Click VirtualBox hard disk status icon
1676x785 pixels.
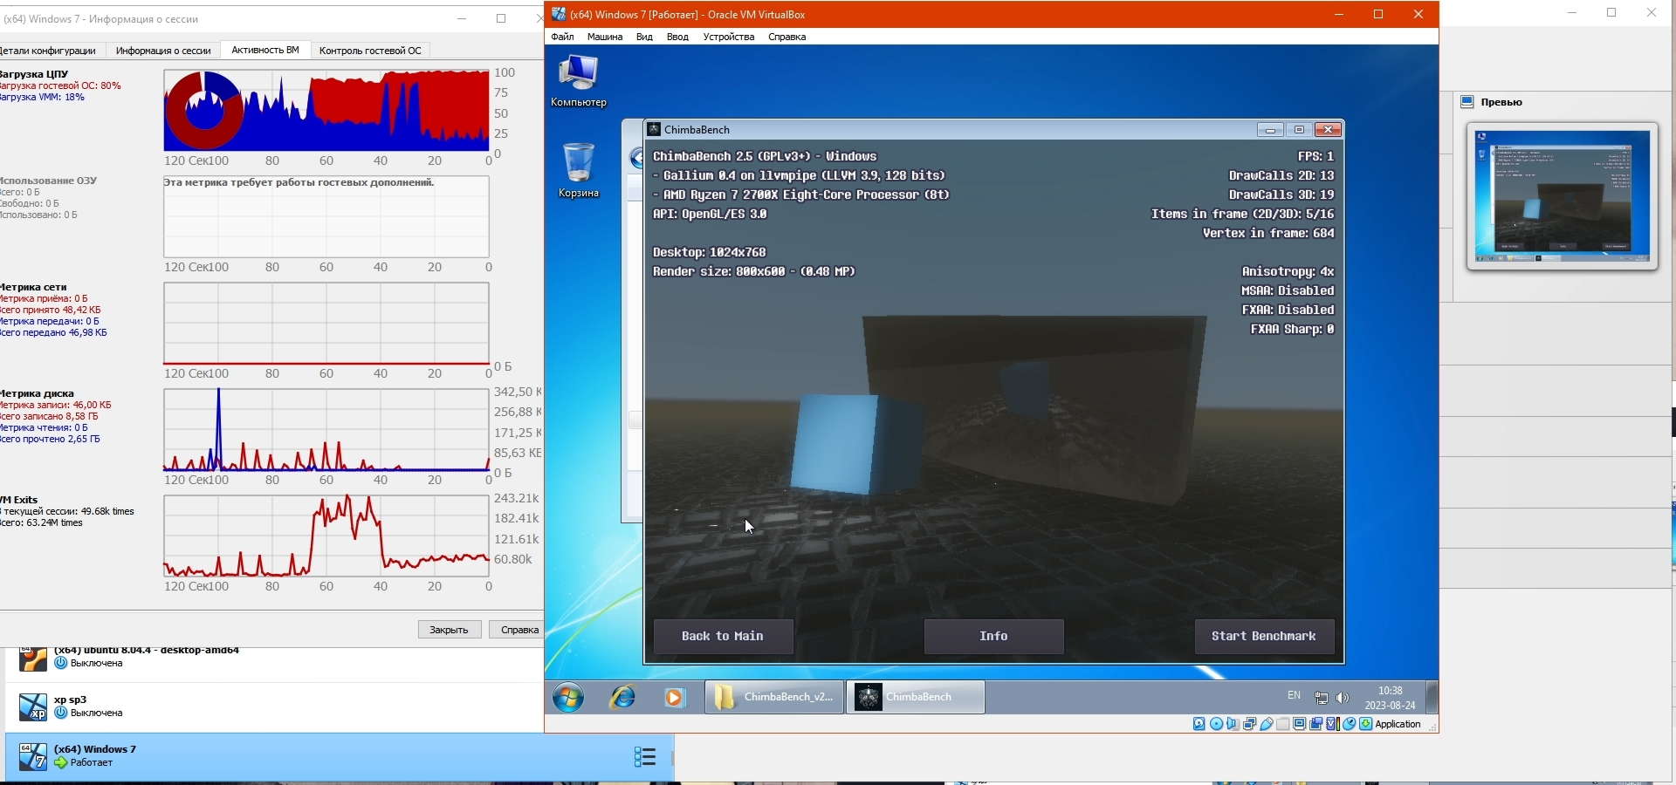click(1199, 724)
